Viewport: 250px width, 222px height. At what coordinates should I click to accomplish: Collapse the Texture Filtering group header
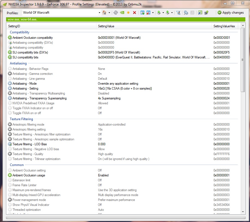(x=21, y=119)
